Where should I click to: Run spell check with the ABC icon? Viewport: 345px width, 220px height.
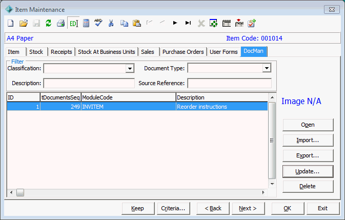(98, 23)
